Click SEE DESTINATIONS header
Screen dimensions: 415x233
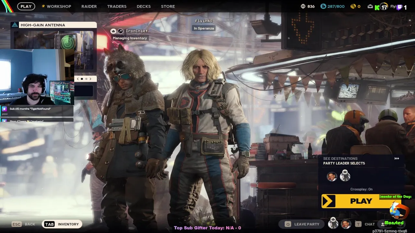point(340,159)
